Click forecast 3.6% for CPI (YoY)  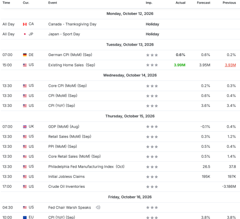(206, 106)
